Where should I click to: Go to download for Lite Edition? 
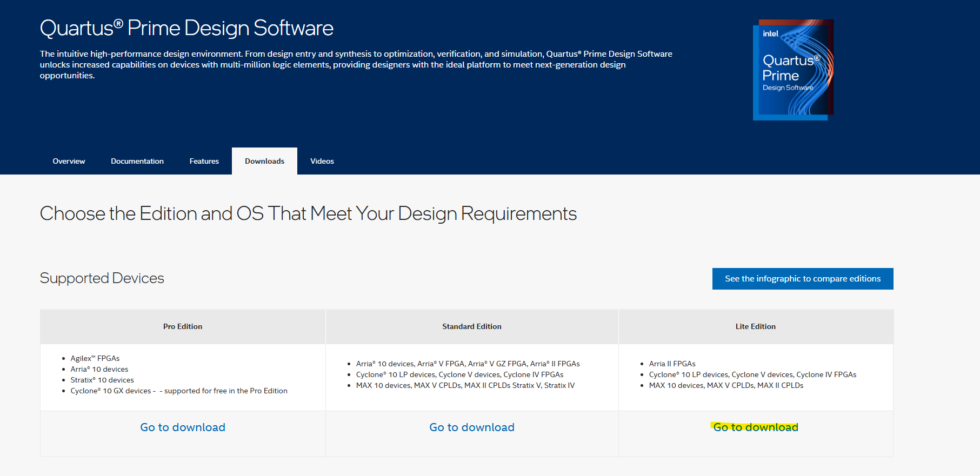tap(756, 427)
